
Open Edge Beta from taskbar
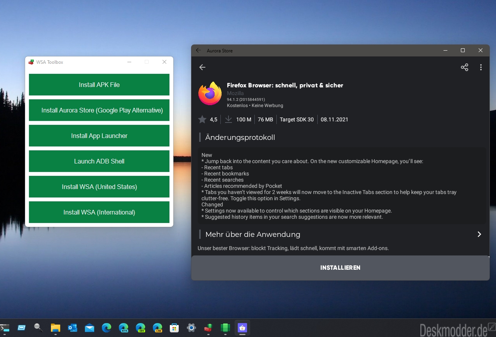click(x=124, y=328)
